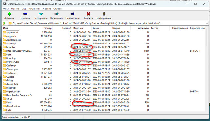Click the horizontal scrollbar below file list

tap(58, 113)
